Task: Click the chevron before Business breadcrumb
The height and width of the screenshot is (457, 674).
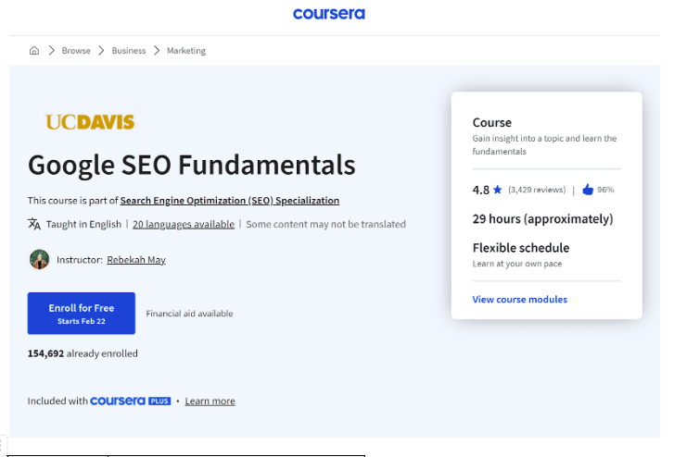Action: (101, 51)
